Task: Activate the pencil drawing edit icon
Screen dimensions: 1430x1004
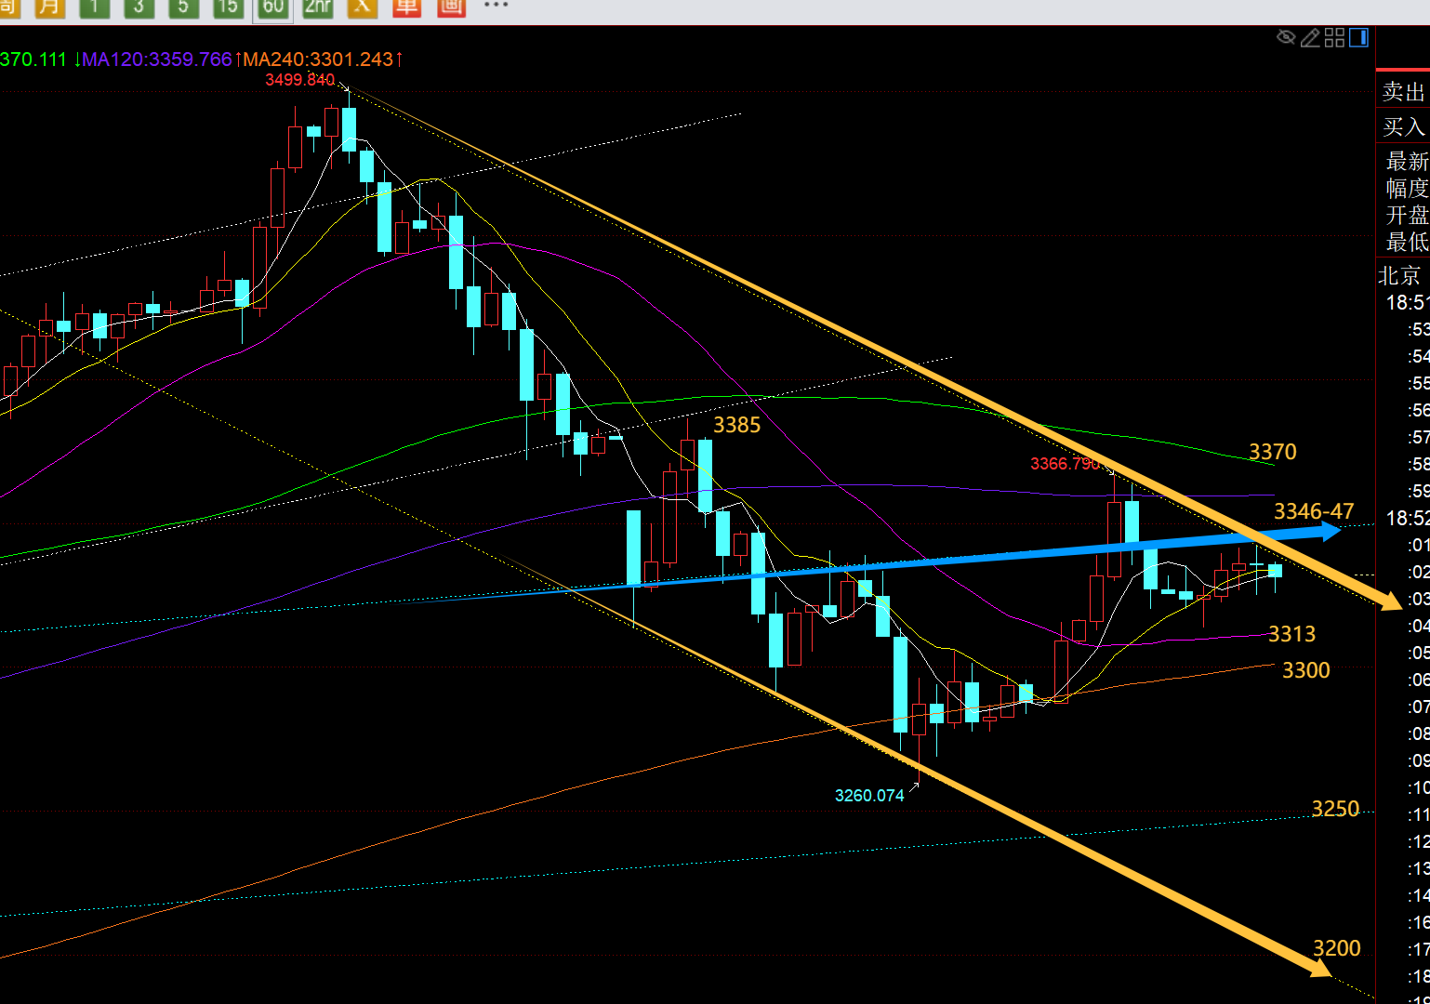Action: pos(1310,37)
